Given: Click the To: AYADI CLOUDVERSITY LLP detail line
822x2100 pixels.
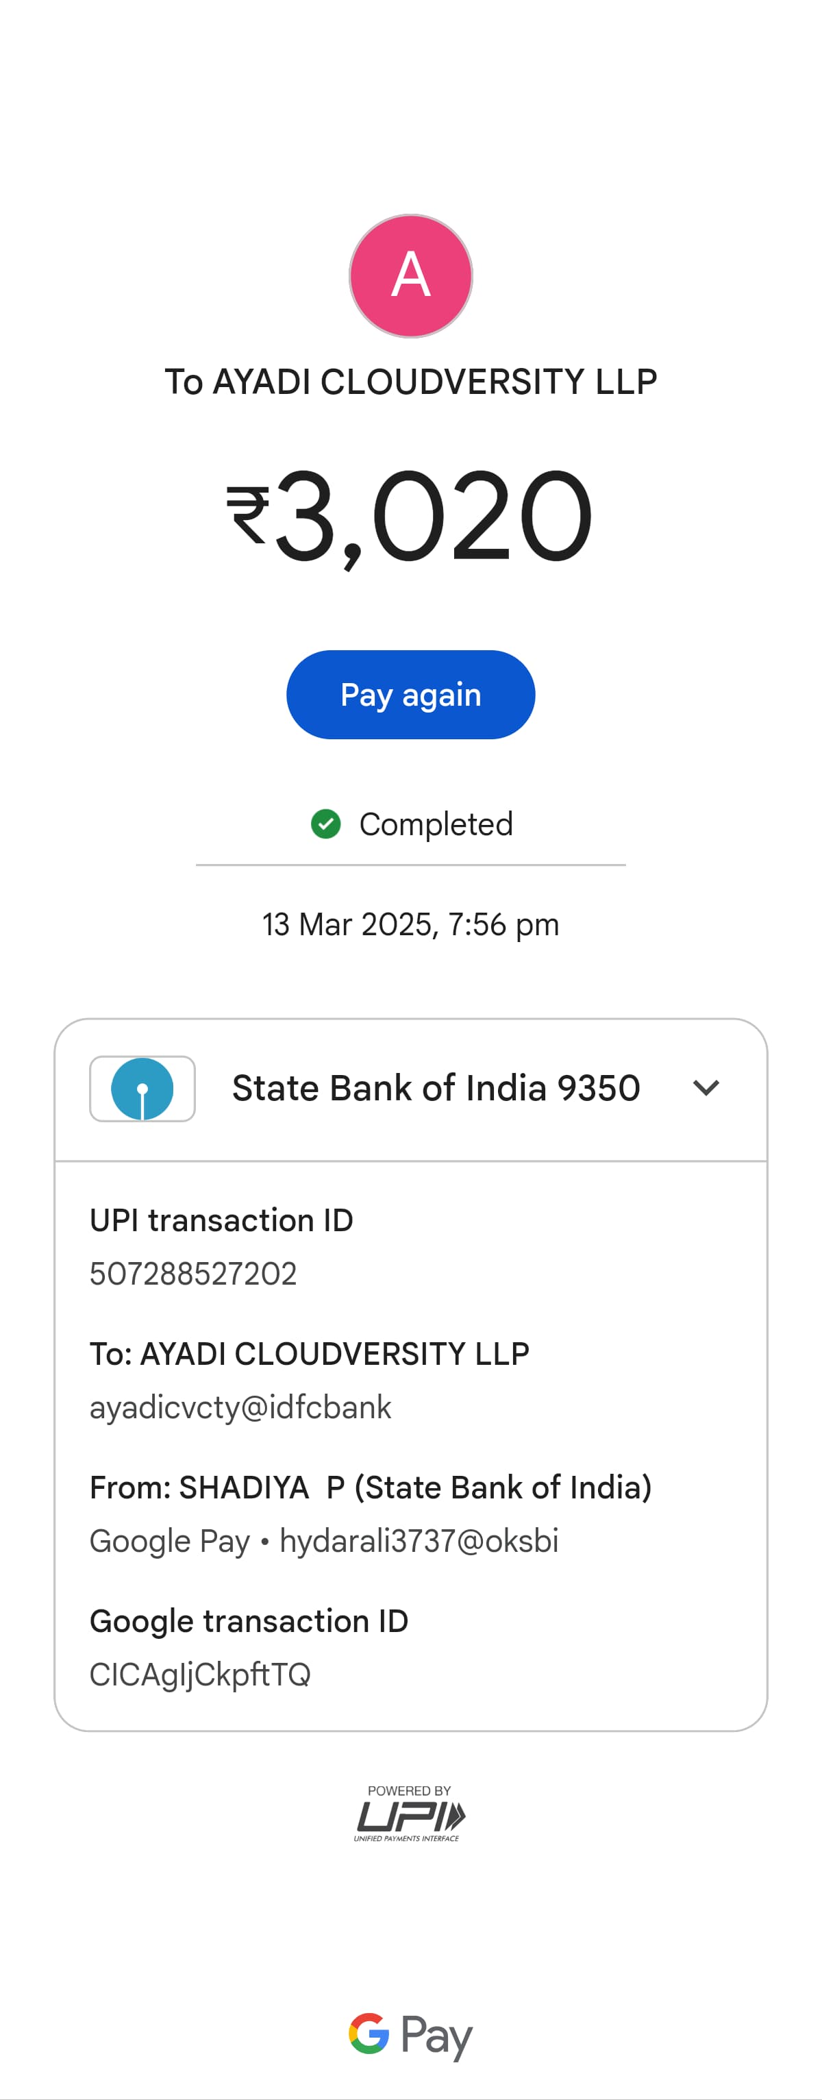Looking at the screenshot, I should tap(309, 1354).
